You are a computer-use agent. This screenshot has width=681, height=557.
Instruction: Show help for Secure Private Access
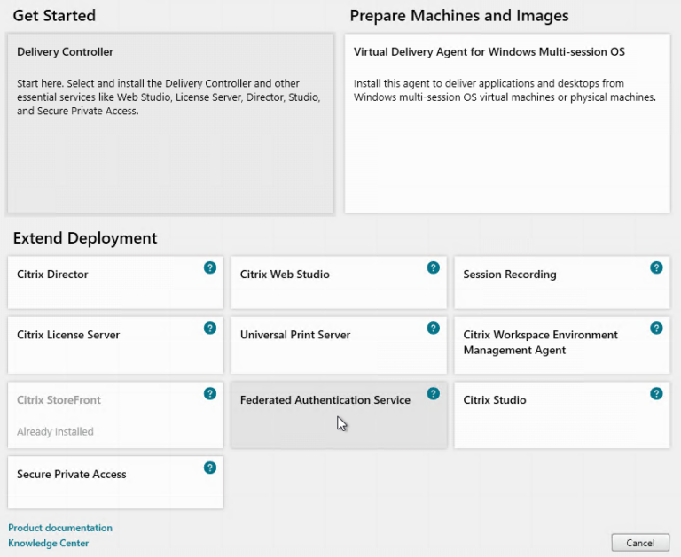210,468
